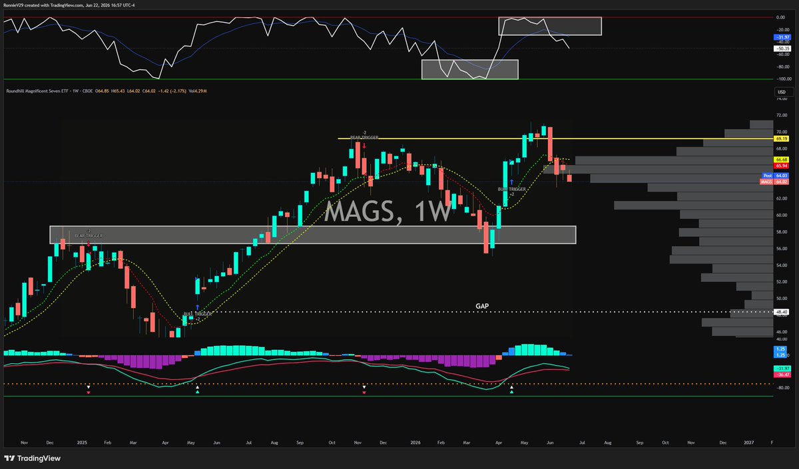This screenshot has width=799, height=469.
Task: Select BEAR TRIGGER label on yellow line
Action: tap(364, 137)
